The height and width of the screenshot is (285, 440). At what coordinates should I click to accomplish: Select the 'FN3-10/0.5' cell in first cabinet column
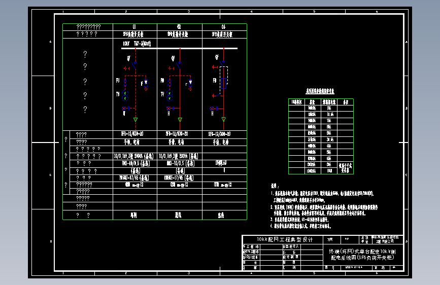[136, 163]
